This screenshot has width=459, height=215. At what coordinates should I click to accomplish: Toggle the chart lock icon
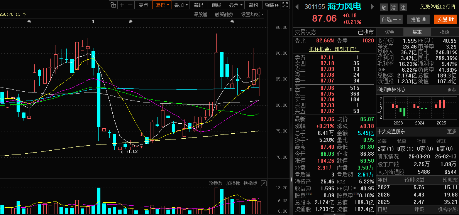113,5
